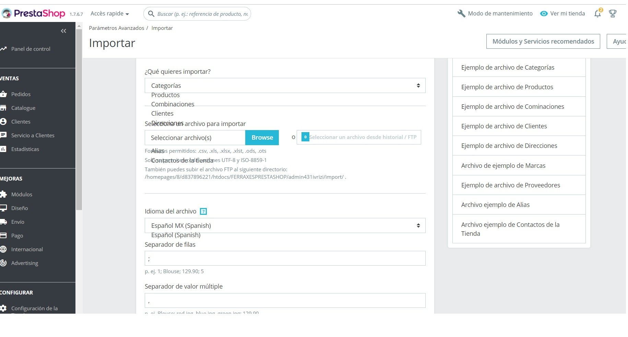The height and width of the screenshot is (337, 628).
Task: Open the Catalogue sidebar menu
Action: tap(23, 108)
